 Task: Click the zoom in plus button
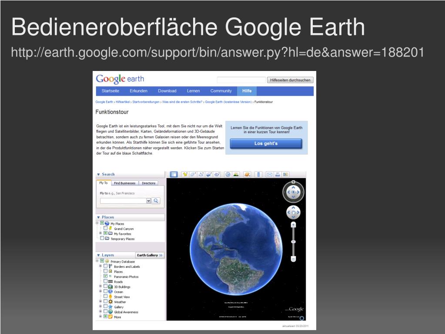(294, 225)
